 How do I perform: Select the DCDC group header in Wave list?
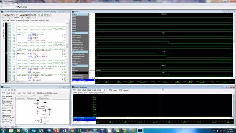pos(80,52)
